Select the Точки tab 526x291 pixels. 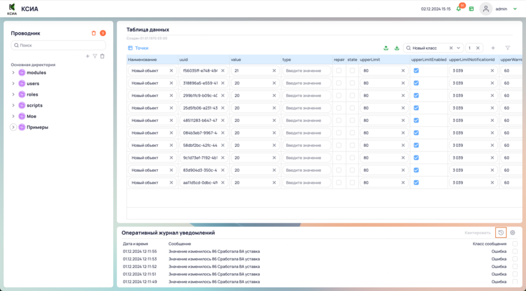click(138, 48)
